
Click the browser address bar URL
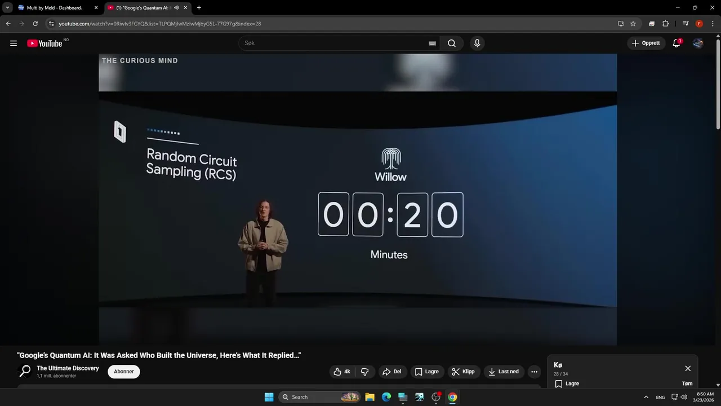pos(160,24)
